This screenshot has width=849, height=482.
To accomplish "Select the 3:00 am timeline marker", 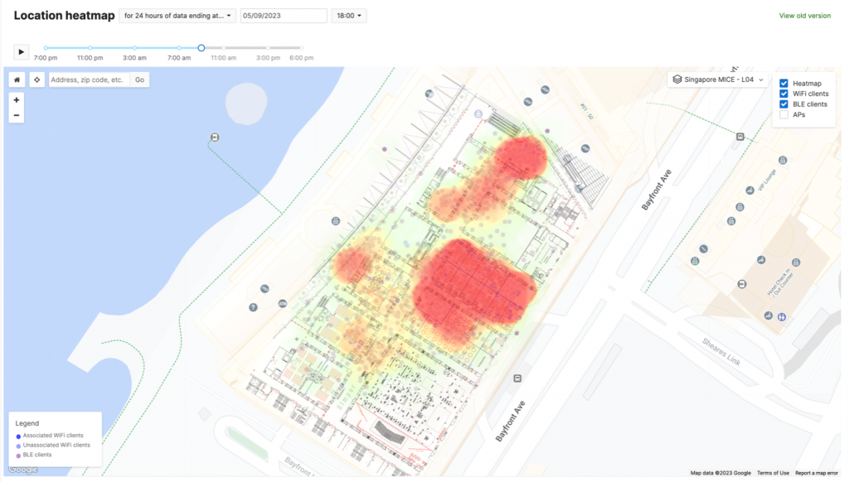I will (135, 48).
